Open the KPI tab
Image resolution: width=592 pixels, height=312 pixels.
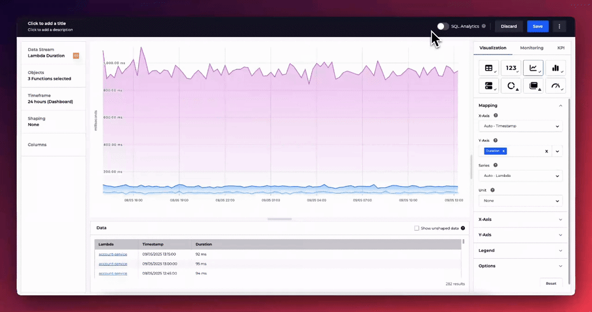pos(561,48)
